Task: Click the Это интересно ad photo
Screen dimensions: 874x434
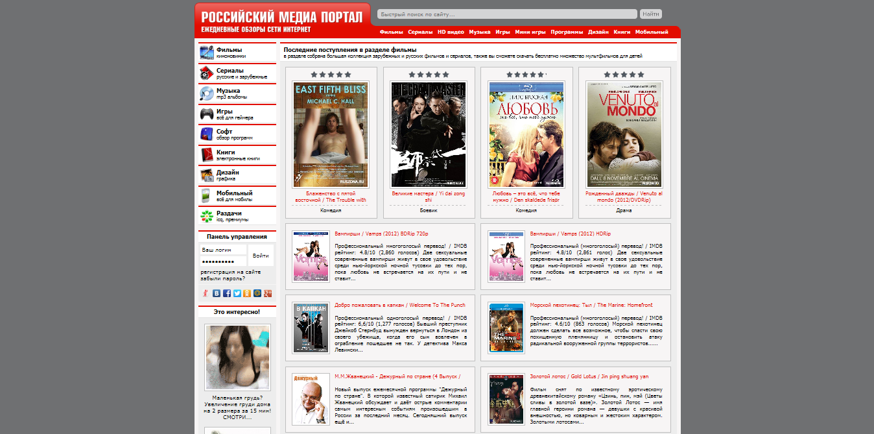Action: [237, 357]
